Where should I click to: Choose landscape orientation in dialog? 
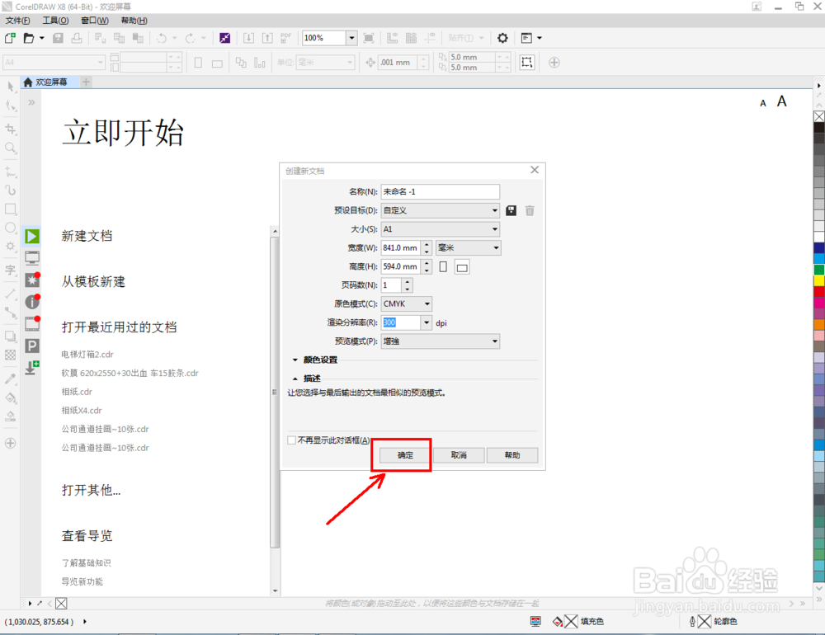[x=462, y=267]
